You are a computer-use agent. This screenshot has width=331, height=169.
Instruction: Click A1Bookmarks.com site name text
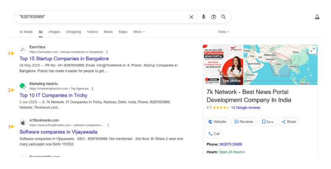(44, 120)
